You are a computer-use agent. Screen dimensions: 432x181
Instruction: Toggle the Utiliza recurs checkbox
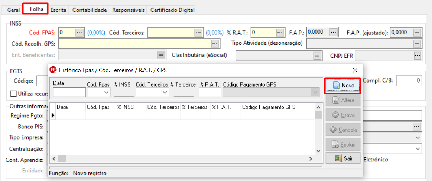pos(13,93)
